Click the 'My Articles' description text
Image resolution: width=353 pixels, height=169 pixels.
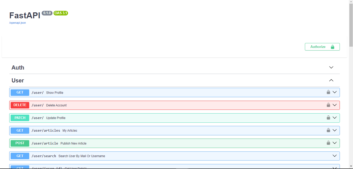pos(70,131)
